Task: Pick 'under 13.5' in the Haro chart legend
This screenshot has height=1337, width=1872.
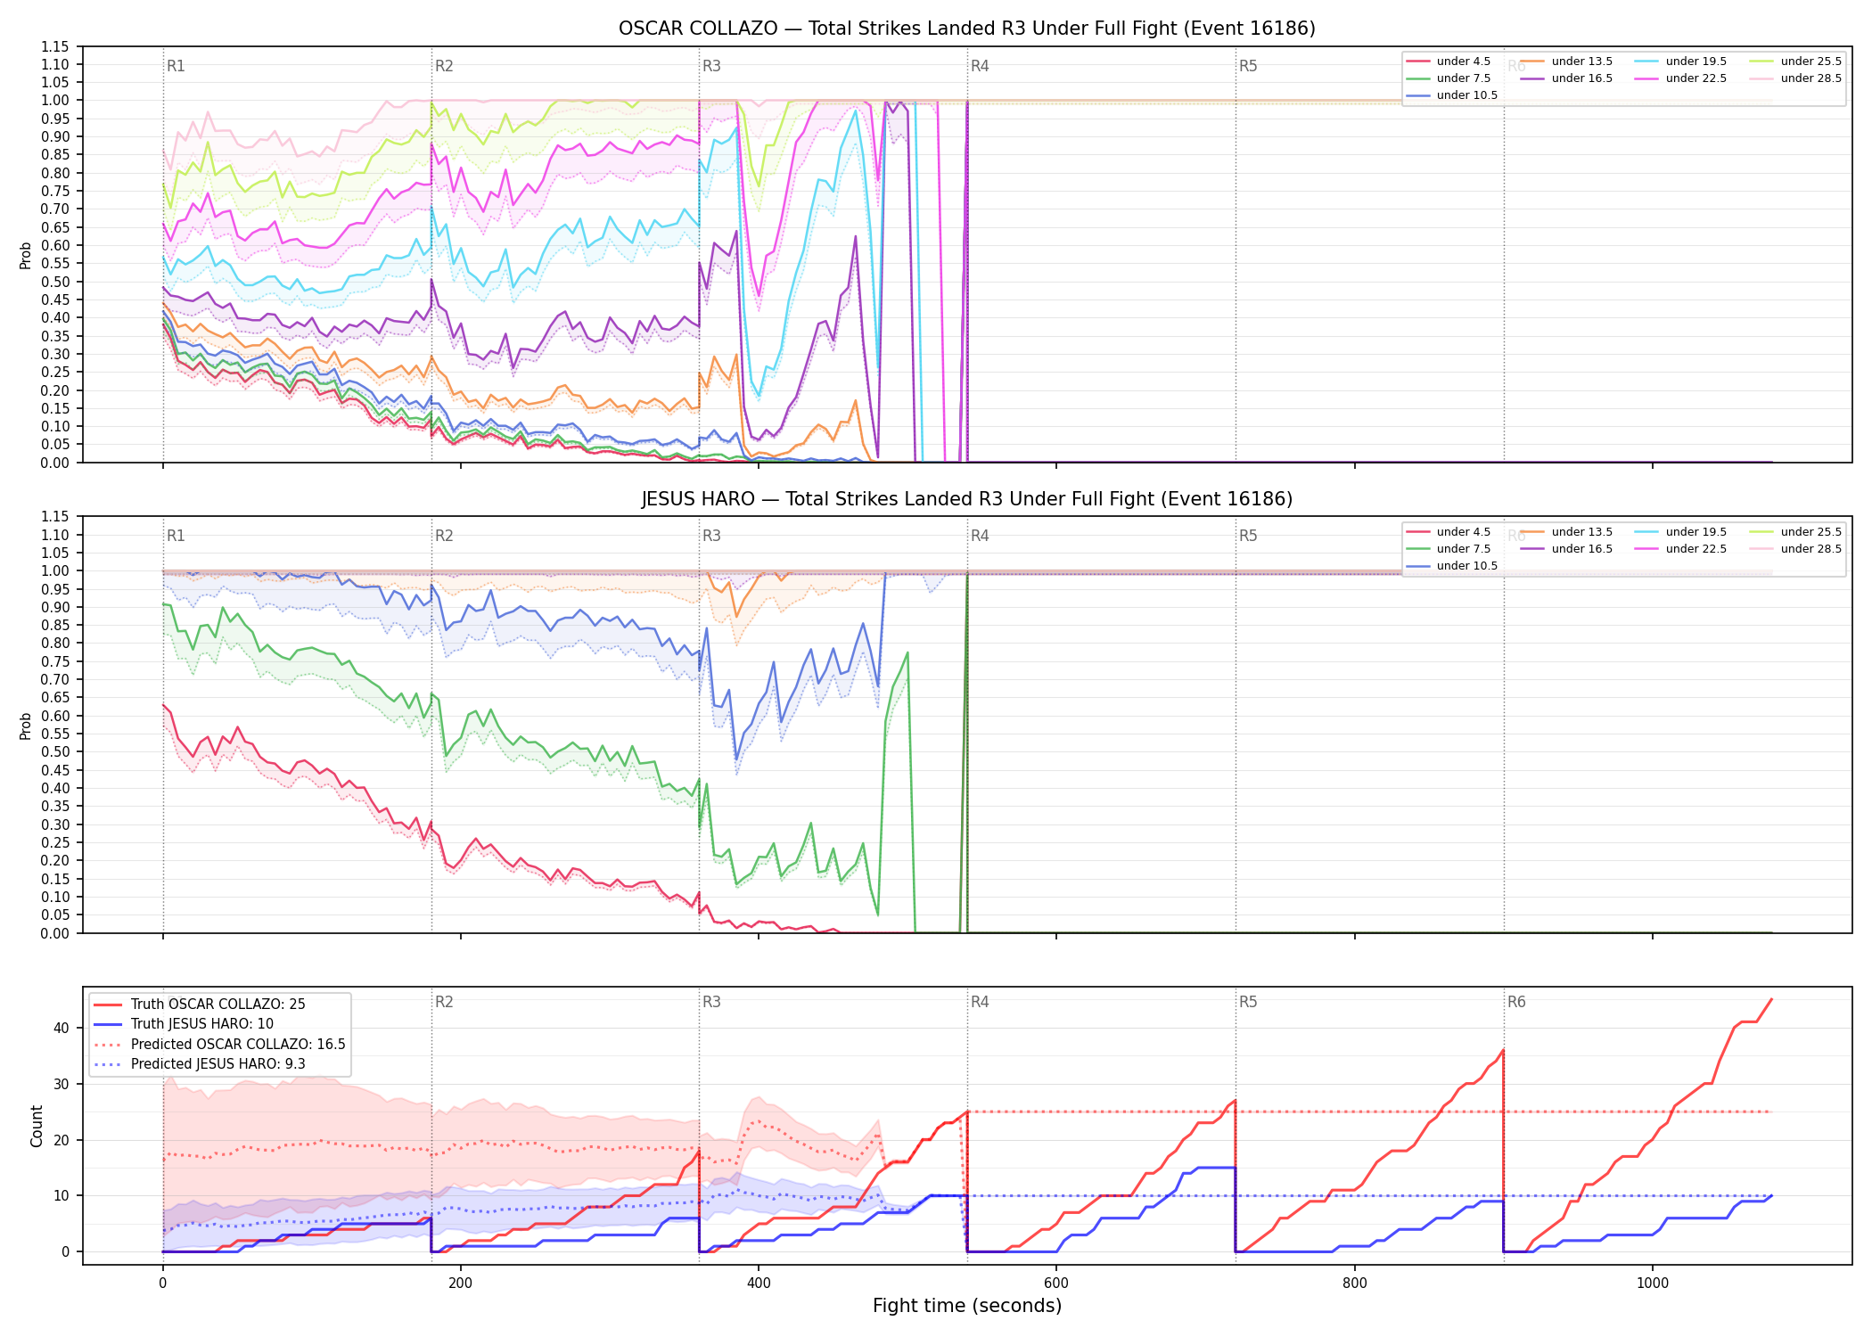Action: tap(1567, 532)
